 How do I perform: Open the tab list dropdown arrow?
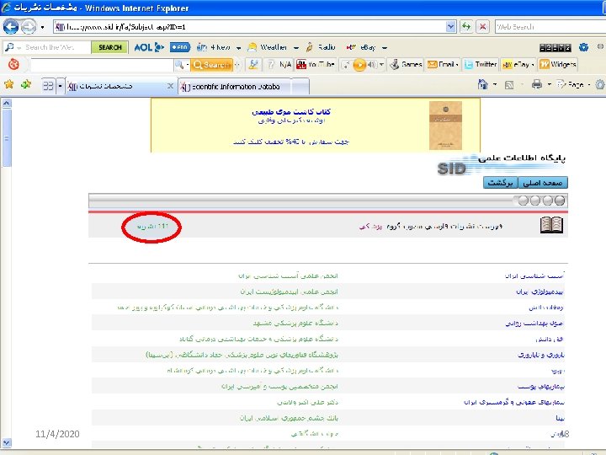pyautogui.click(x=60, y=85)
